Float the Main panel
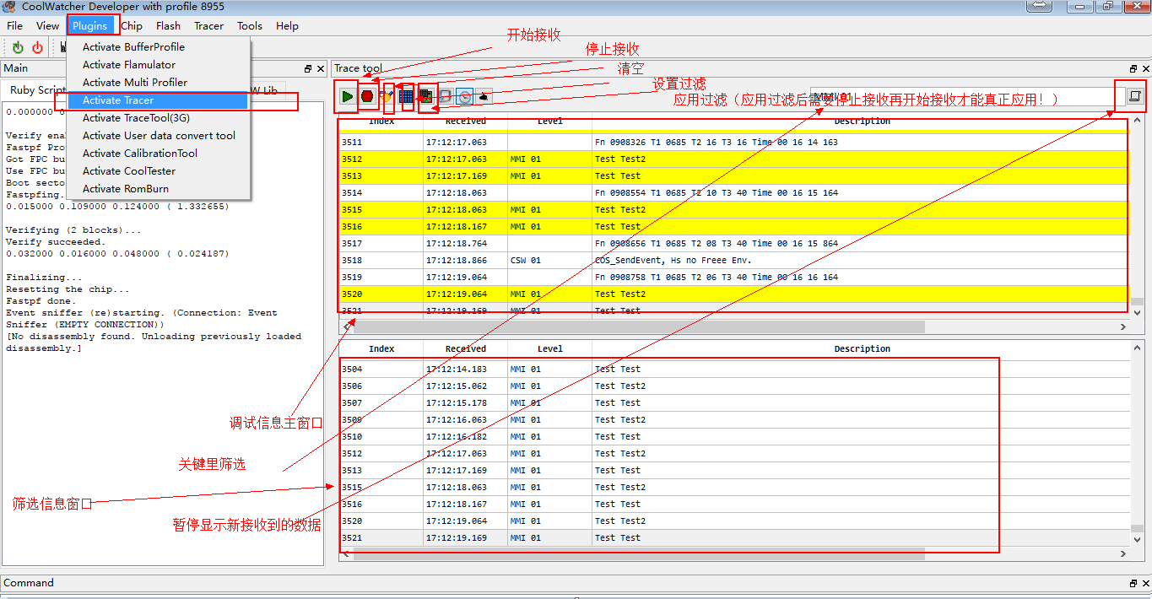The image size is (1152, 599). pos(308,68)
